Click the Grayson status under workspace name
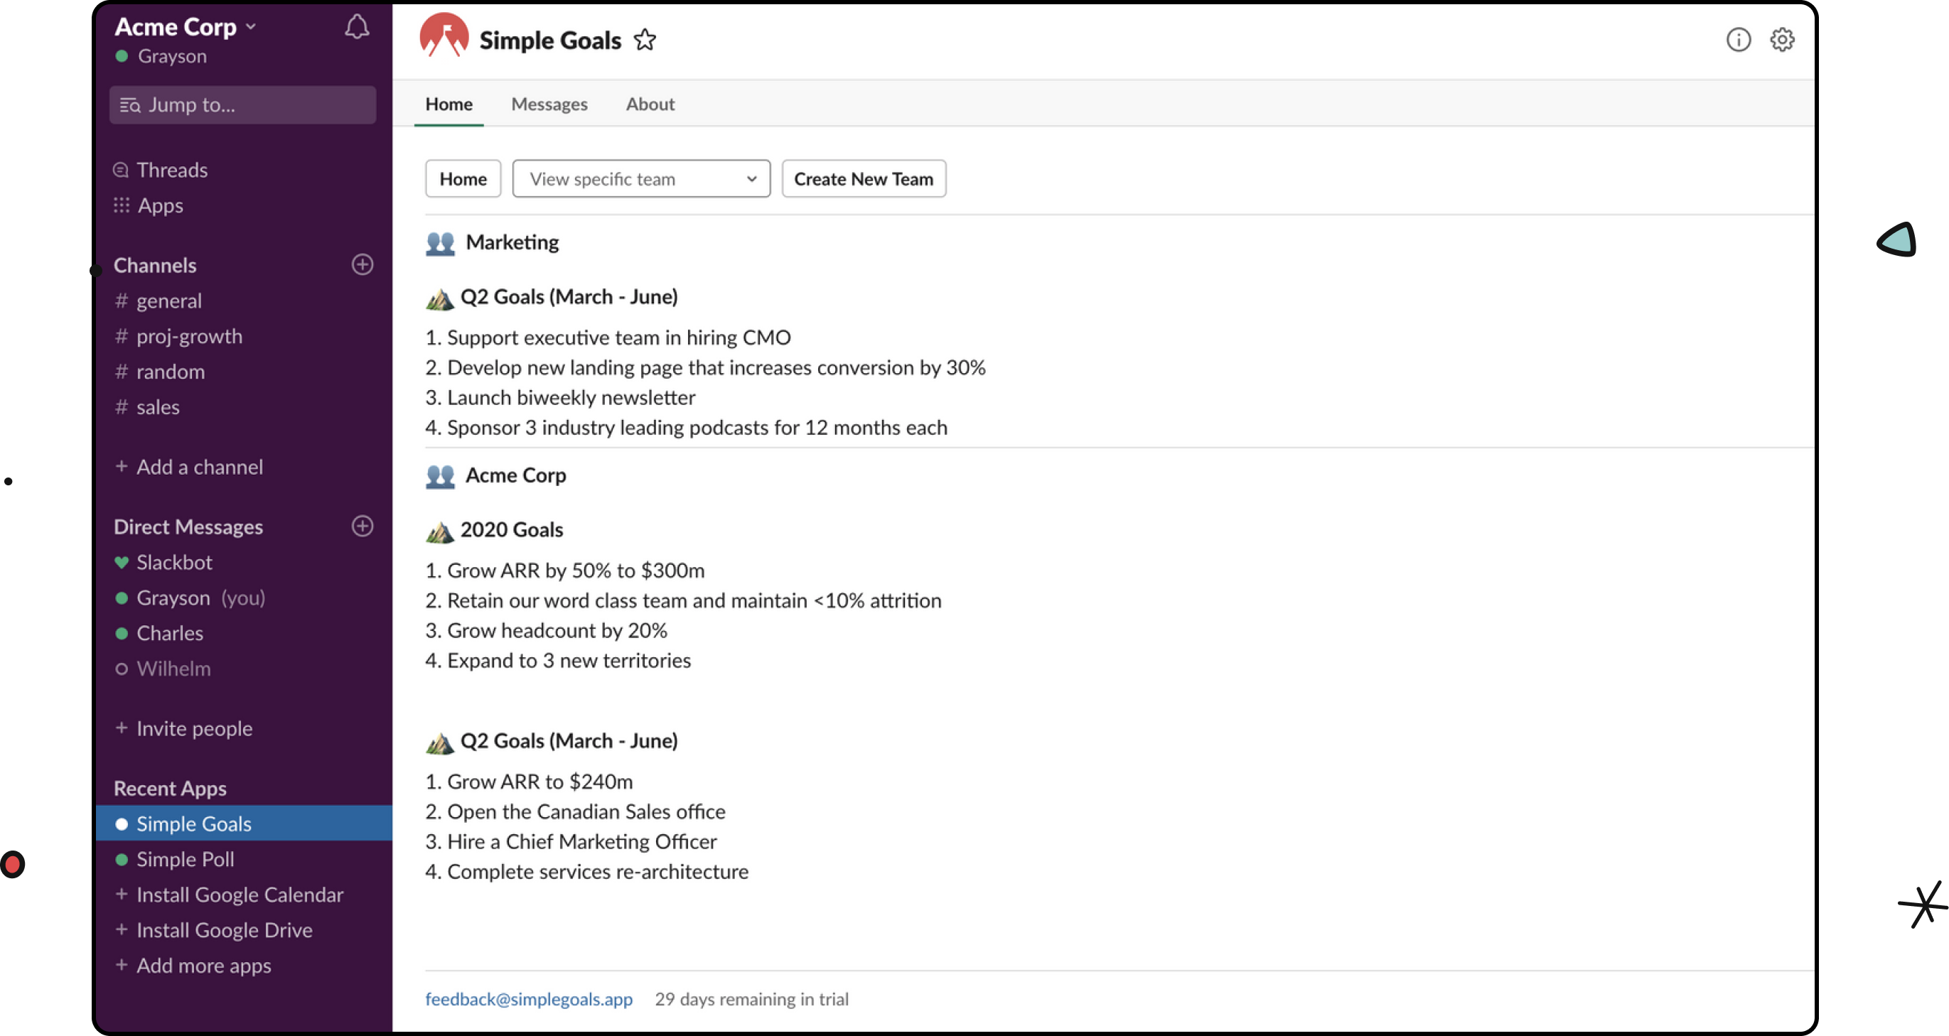Image resolution: width=1949 pixels, height=1036 pixels. (161, 56)
